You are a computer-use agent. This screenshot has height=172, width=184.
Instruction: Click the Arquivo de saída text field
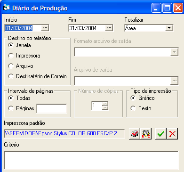[x=122, y=81]
